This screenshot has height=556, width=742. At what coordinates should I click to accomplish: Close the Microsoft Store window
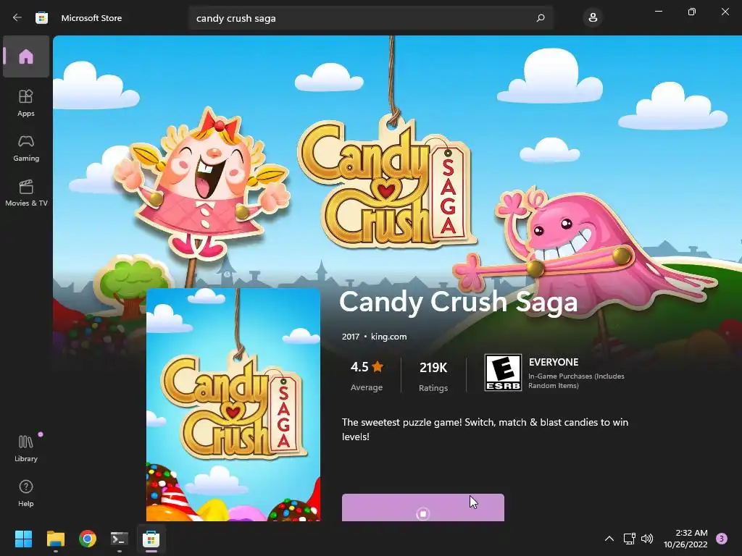click(x=725, y=12)
